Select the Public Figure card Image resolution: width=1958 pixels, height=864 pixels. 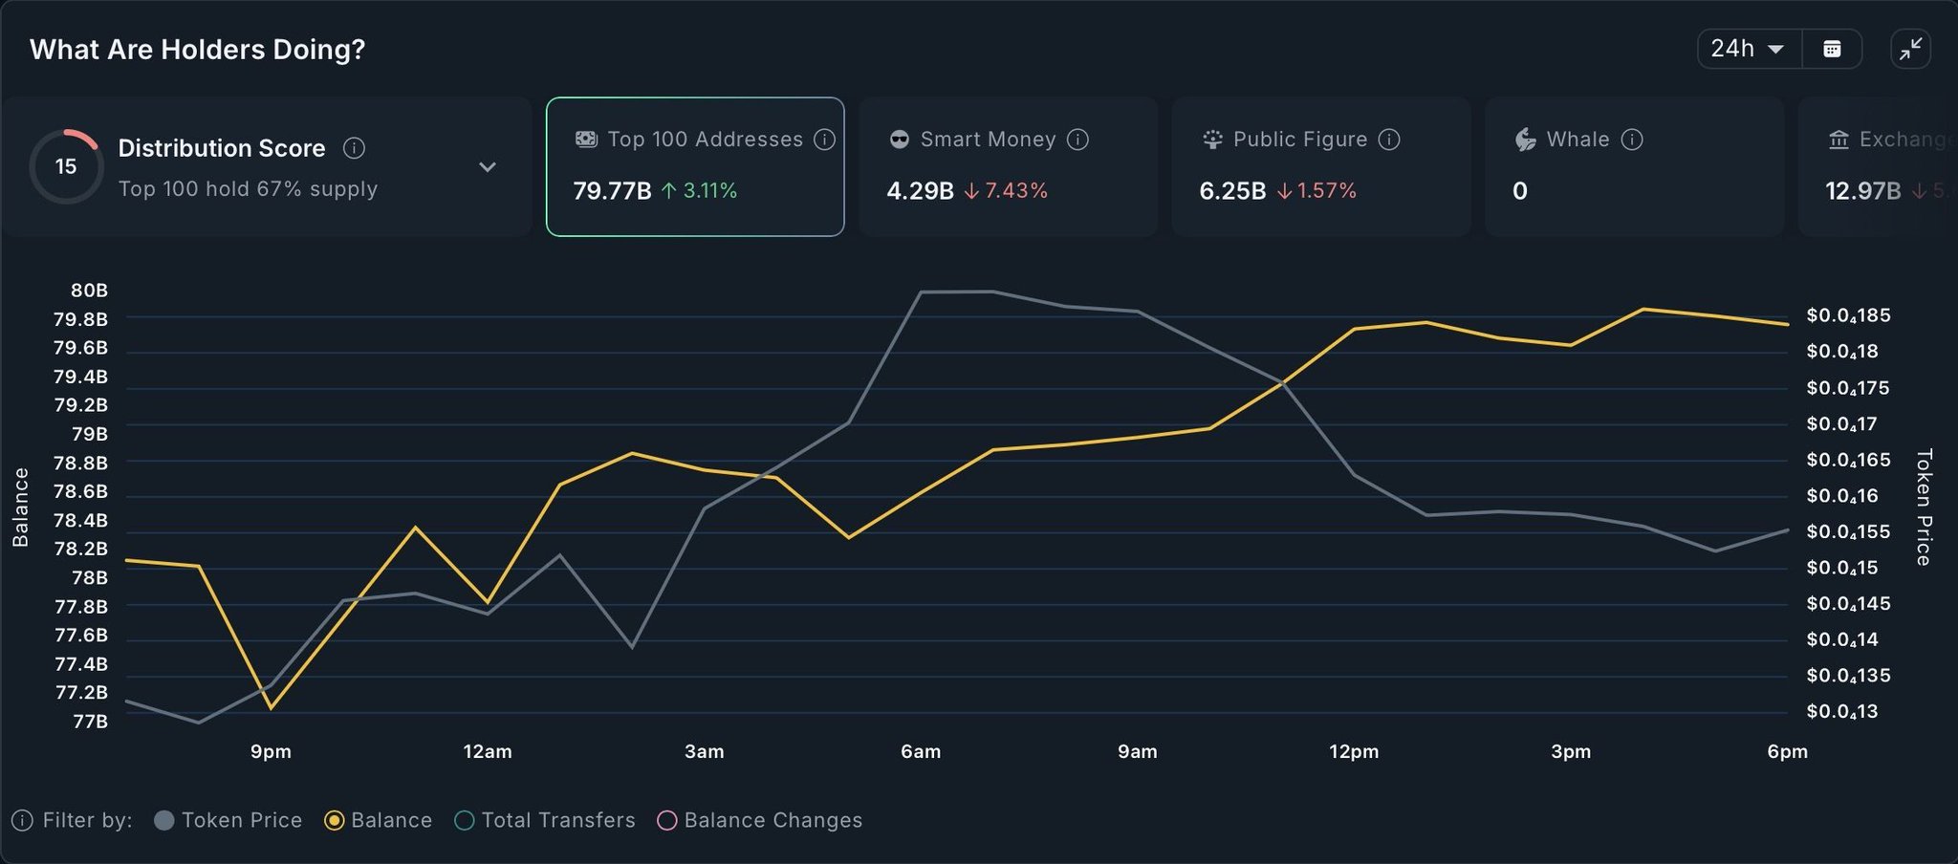pos(1320,166)
